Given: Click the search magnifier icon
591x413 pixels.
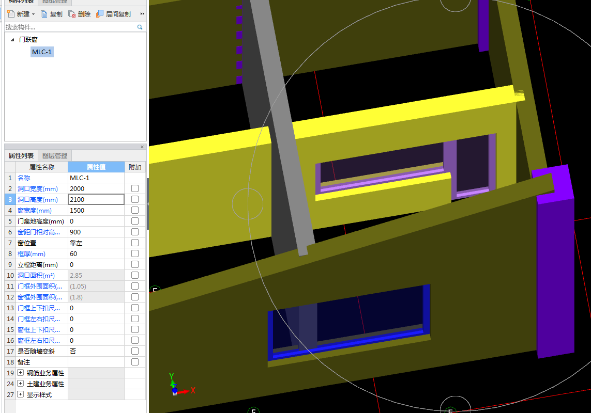Looking at the screenshot, I should (x=140, y=27).
